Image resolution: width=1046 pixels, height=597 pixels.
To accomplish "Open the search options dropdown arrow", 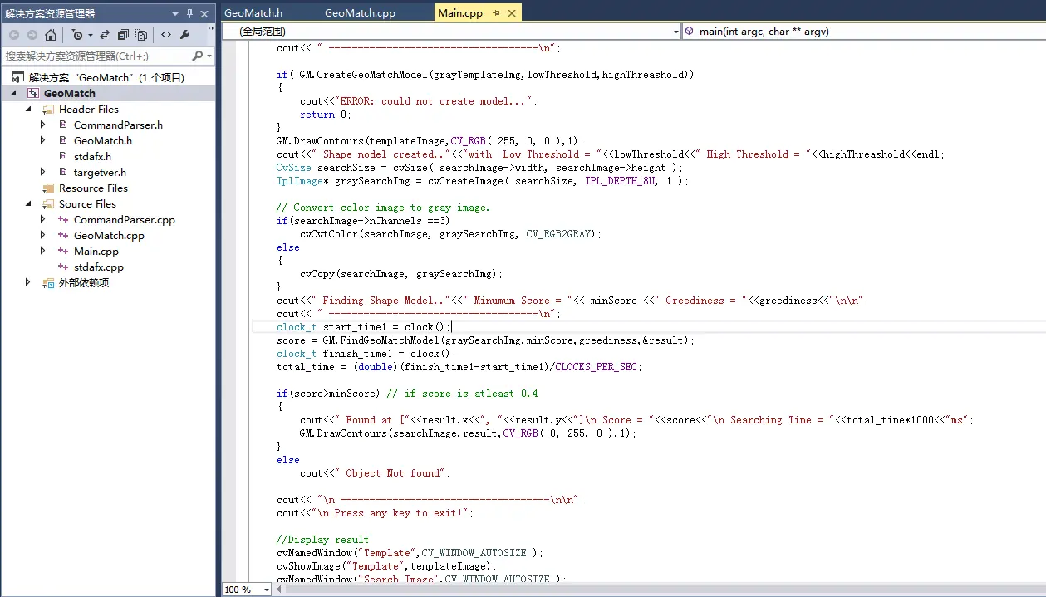I will 209,56.
